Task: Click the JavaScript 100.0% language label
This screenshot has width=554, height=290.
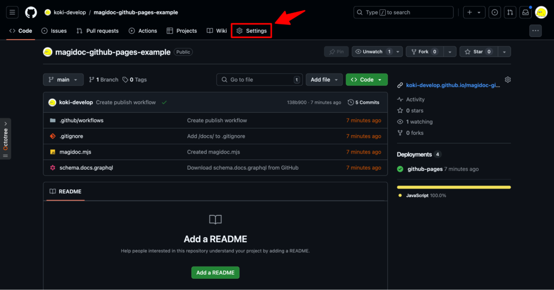Action: (426, 195)
